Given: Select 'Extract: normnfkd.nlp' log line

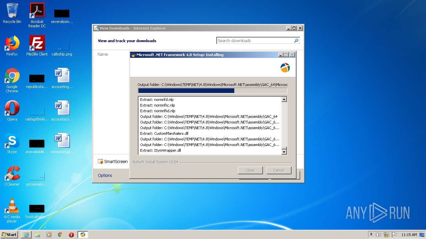Looking at the screenshot, I should click(x=158, y=111).
